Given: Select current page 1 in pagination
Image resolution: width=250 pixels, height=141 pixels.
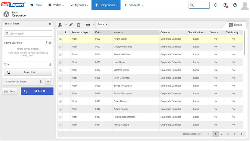Looking at the screenshot, I should point(215,134).
